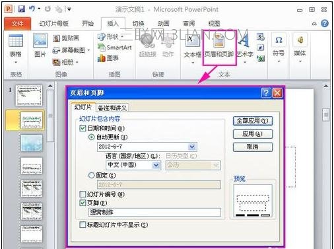
Task: Switch to 备注和讲义 tab in dialog
Action: click(x=112, y=108)
